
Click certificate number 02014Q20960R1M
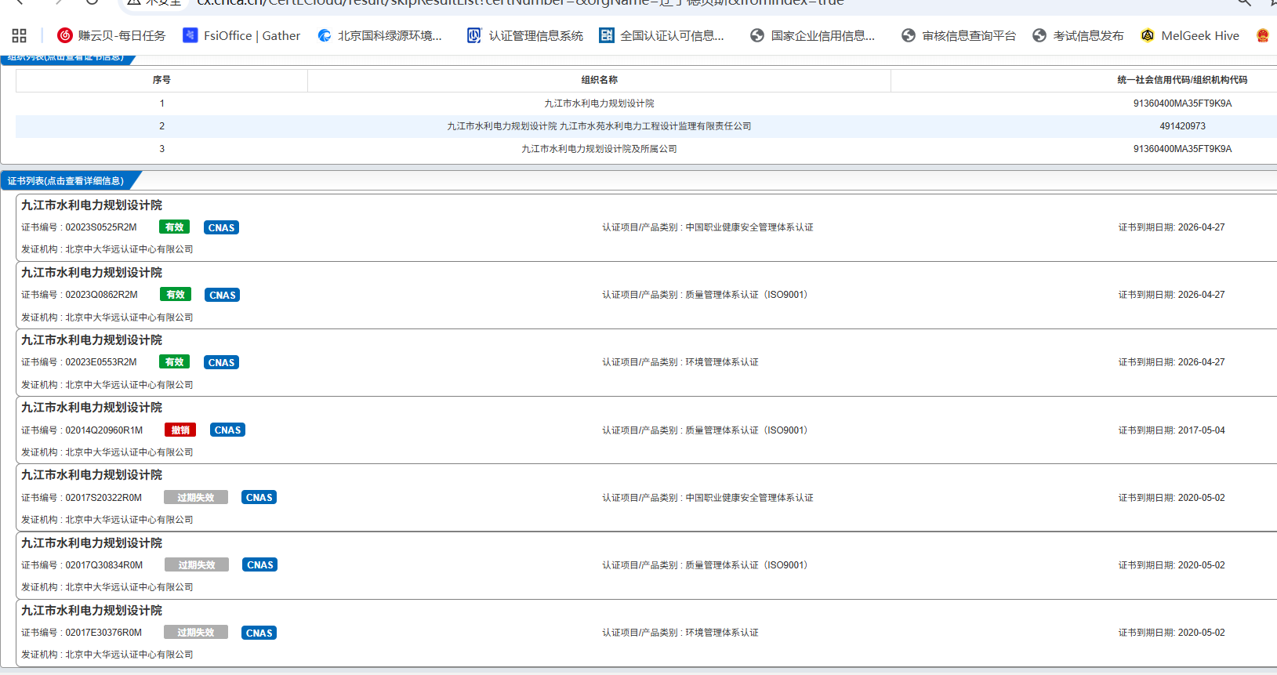point(104,430)
